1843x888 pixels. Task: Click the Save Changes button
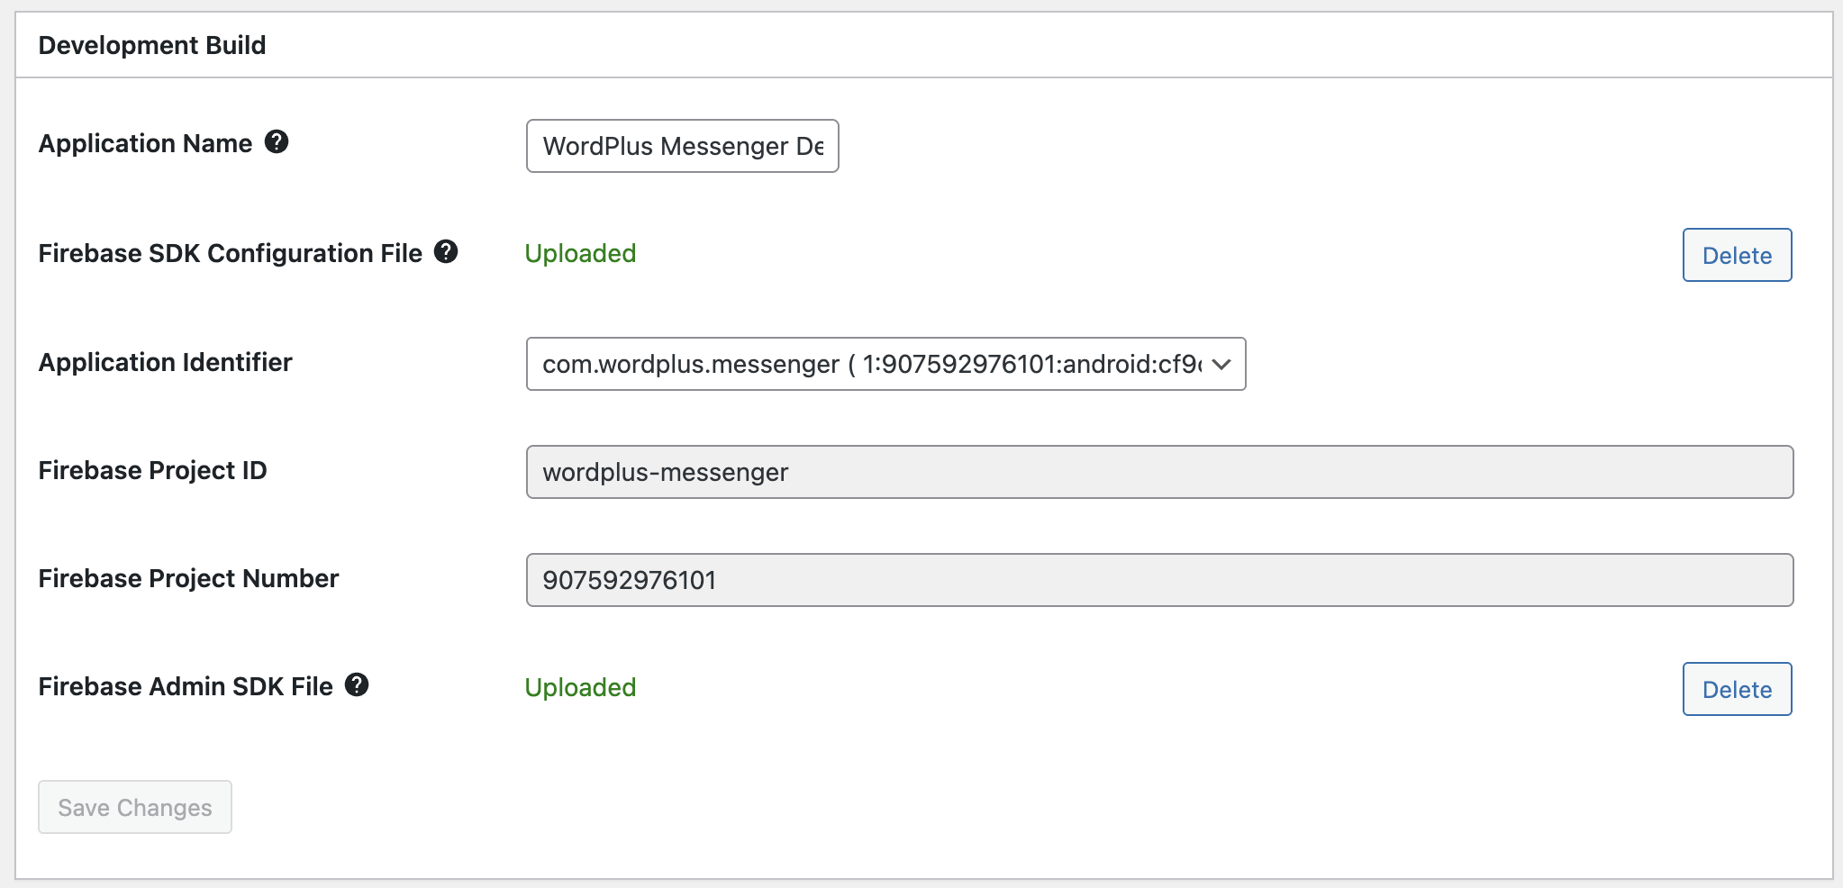pyautogui.click(x=135, y=807)
